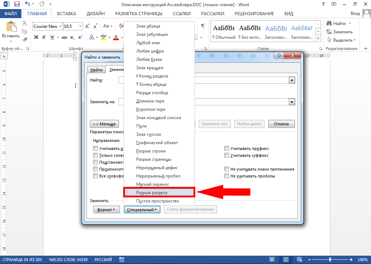Toggle paragraph marks (¶) display
Image resolution: width=371 pixels, height=264 pixels.
point(203,26)
